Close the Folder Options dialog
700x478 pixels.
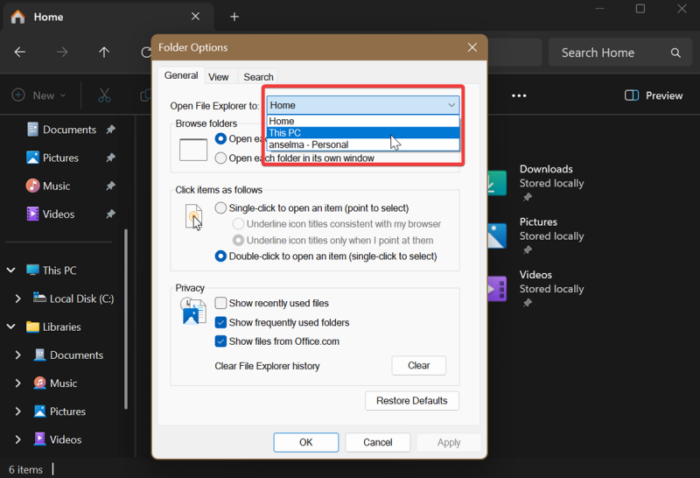click(x=472, y=47)
